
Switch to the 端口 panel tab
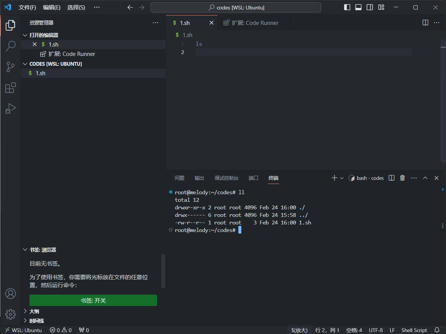(253, 178)
